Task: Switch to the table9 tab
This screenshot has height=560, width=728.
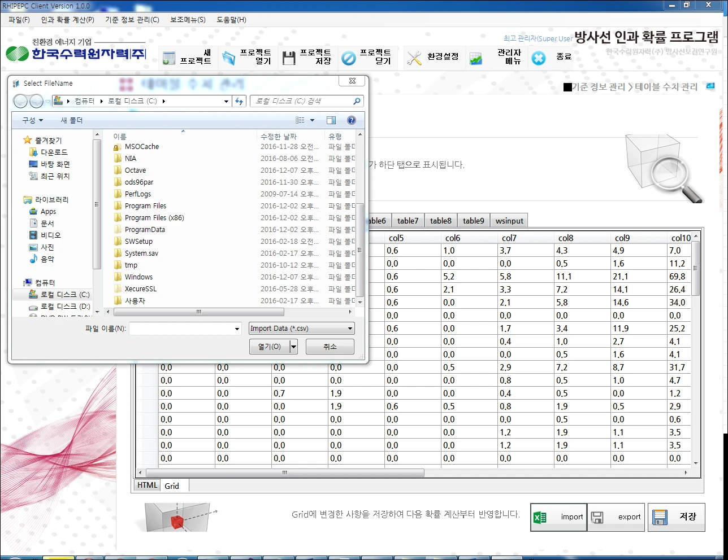Action: point(473,221)
